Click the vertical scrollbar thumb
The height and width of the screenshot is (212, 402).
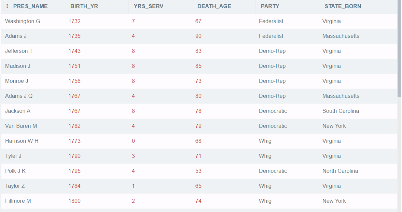(399, 49)
